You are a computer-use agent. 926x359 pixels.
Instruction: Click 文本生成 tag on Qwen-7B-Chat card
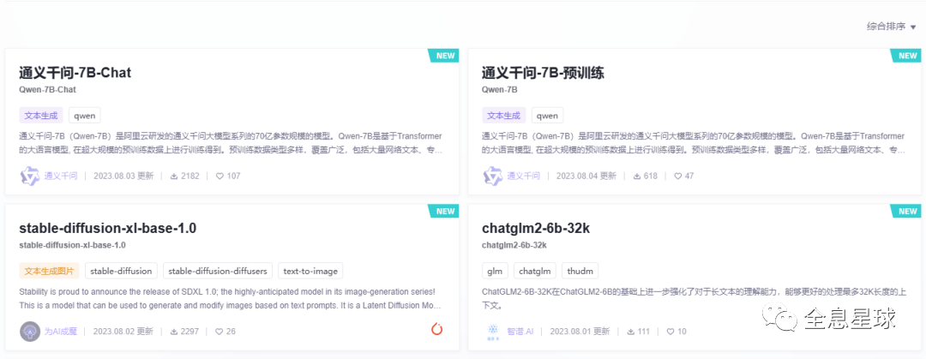coord(41,115)
